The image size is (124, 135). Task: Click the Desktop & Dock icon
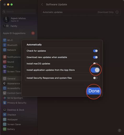point(5,110)
